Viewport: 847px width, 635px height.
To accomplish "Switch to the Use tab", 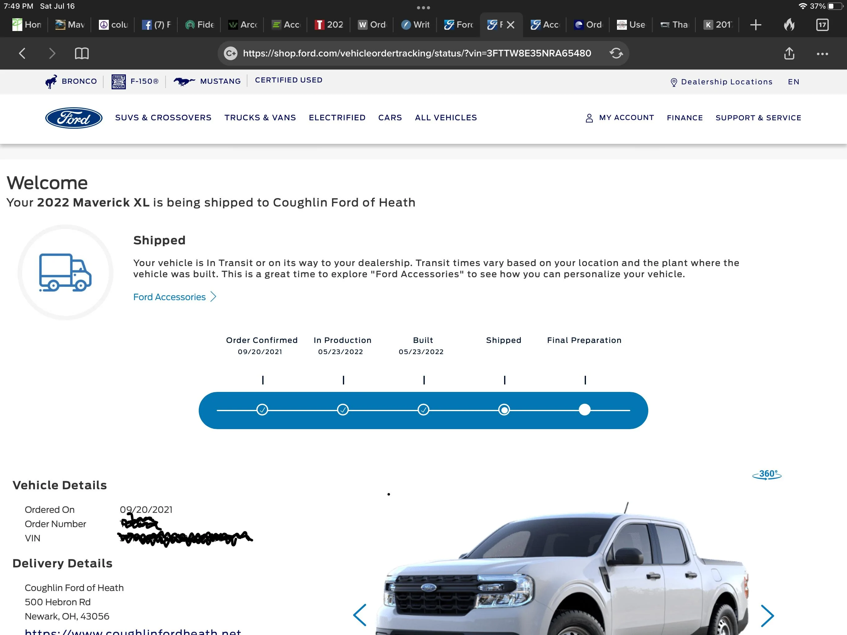I will pyautogui.click(x=632, y=25).
